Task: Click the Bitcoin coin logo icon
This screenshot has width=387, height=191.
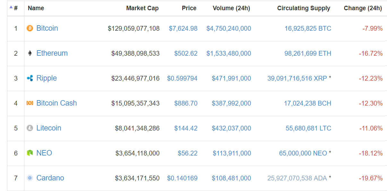Action: [x=30, y=28]
